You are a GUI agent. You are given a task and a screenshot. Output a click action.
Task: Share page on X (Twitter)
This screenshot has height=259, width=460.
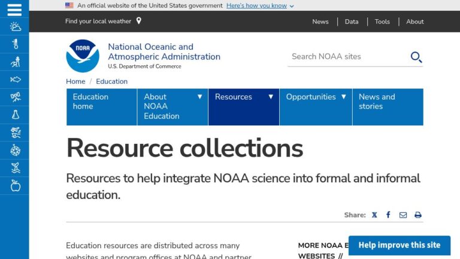pyautogui.click(x=374, y=215)
